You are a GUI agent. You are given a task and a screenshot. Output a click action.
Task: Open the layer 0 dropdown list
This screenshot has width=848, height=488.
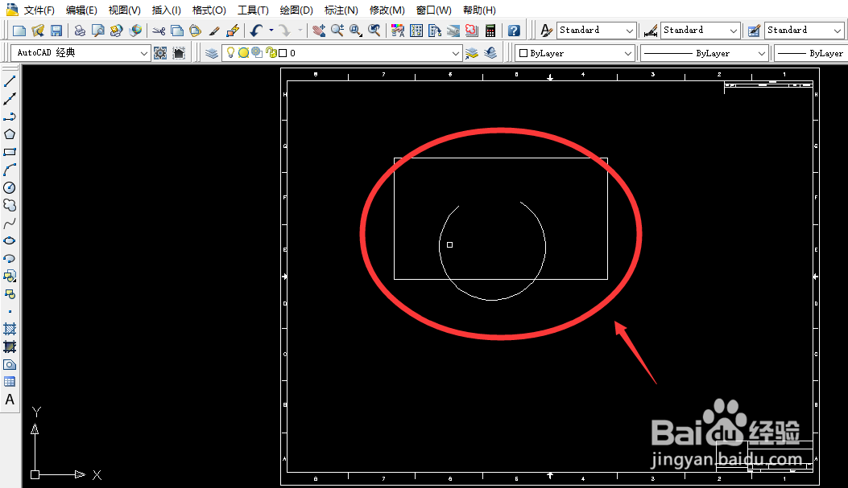[x=455, y=53]
